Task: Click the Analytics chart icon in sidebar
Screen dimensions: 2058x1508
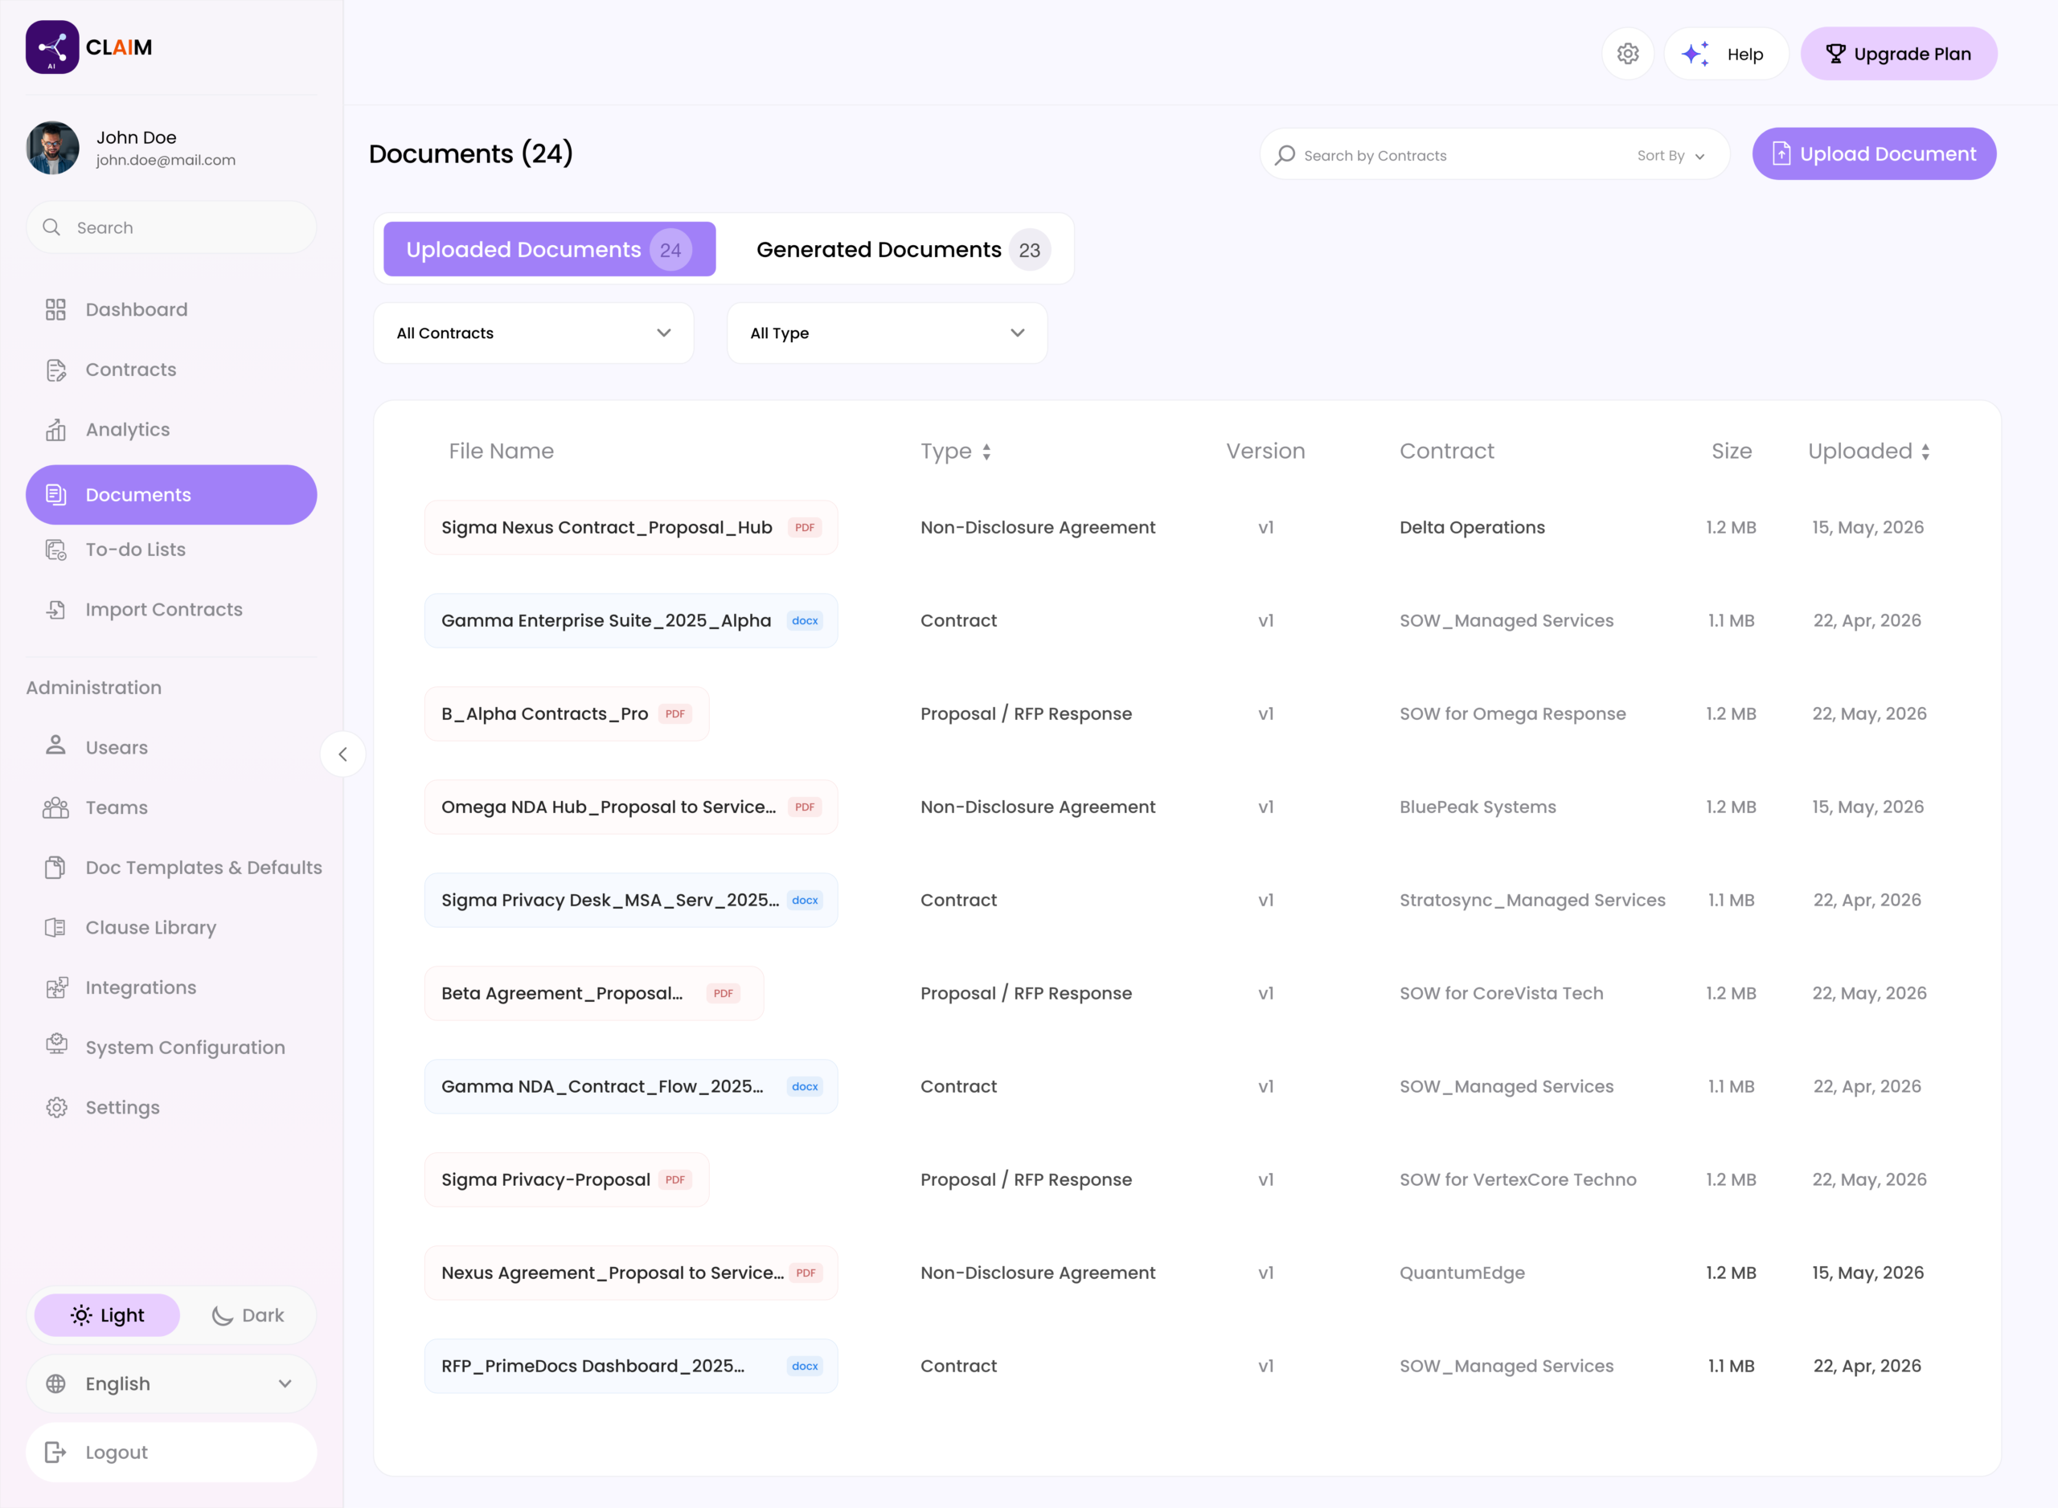Action: point(55,430)
